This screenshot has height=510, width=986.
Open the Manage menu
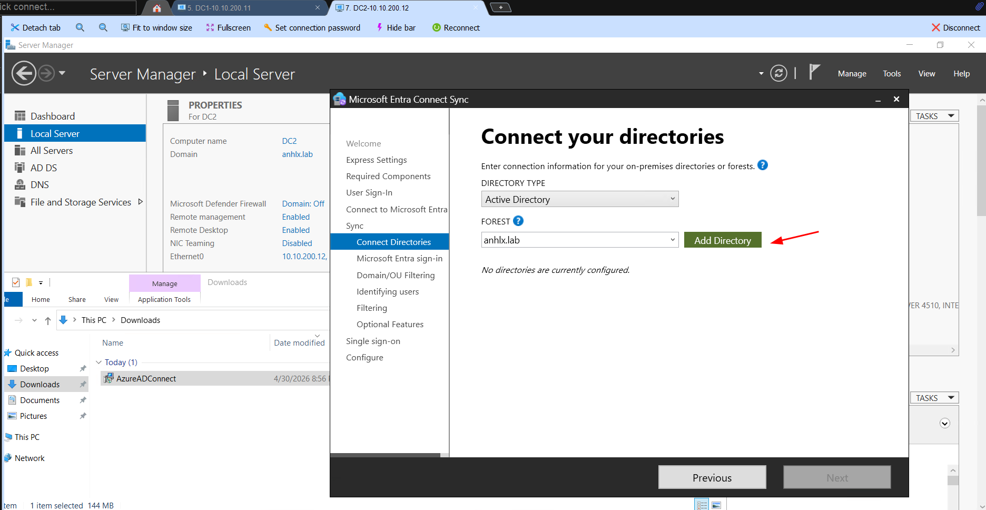(x=852, y=74)
